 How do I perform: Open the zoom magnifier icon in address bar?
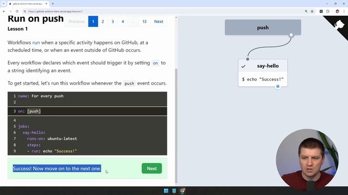coord(306,11)
